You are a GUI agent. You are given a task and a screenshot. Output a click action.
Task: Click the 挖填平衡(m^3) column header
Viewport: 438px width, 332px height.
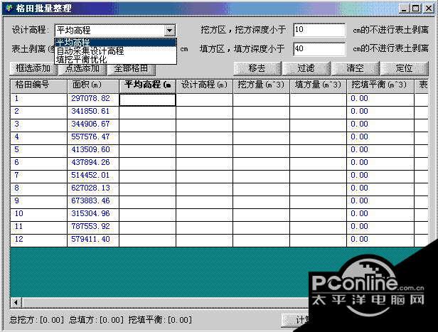pyautogui.click(x=380, y=86)
